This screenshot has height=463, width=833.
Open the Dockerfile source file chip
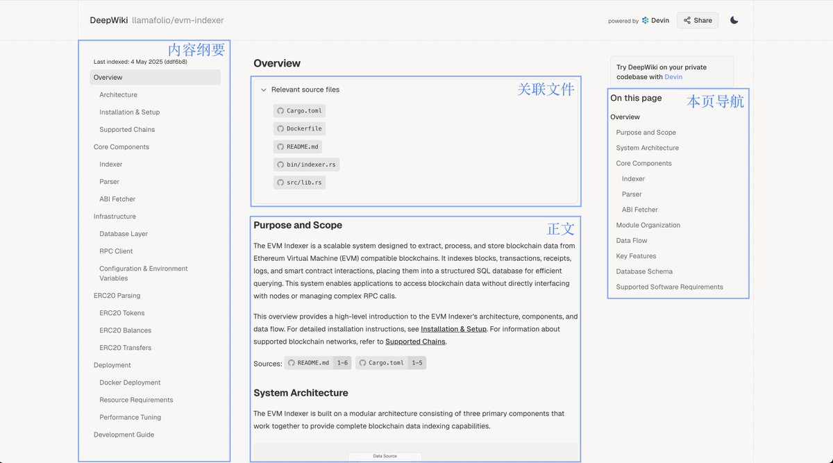pyautogui.click(x=299, y=128)
